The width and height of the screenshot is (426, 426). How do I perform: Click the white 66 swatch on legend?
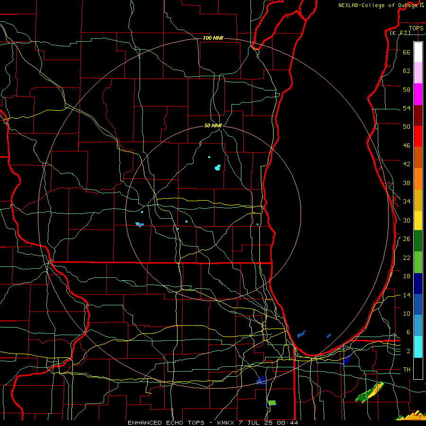point(418,52)
